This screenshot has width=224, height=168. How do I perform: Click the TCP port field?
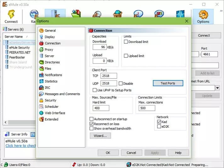[x=109, y=76]
